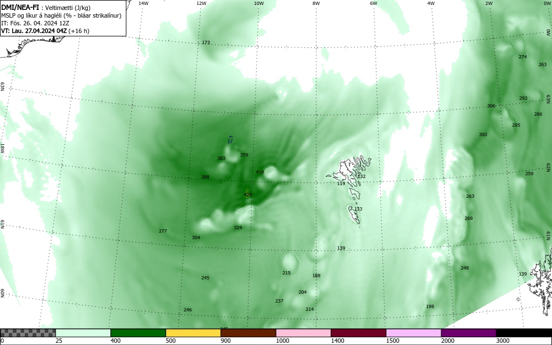552x345 pixels.
Task: Click the value '416' on the map
Action: pos(260,172)
